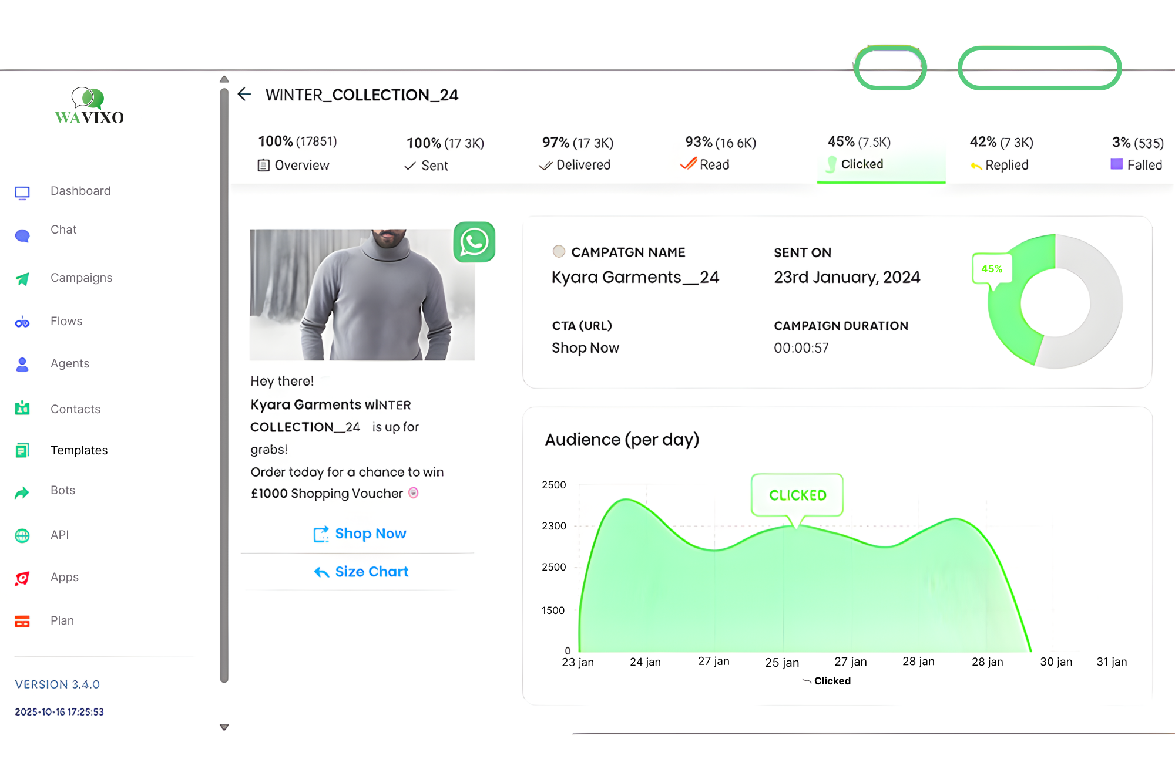Image resolution: width=1175 pixels, height=776 pixels.
Task: Click the sweater campaign image thumbnail
Action: tap(362, 295)
